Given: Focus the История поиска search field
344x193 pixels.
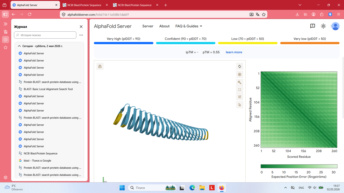Looking at the screenshot, I should (x=45, y=35).
